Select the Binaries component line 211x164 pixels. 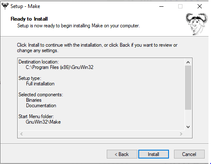pyautogui.click(x=34, y=100)
